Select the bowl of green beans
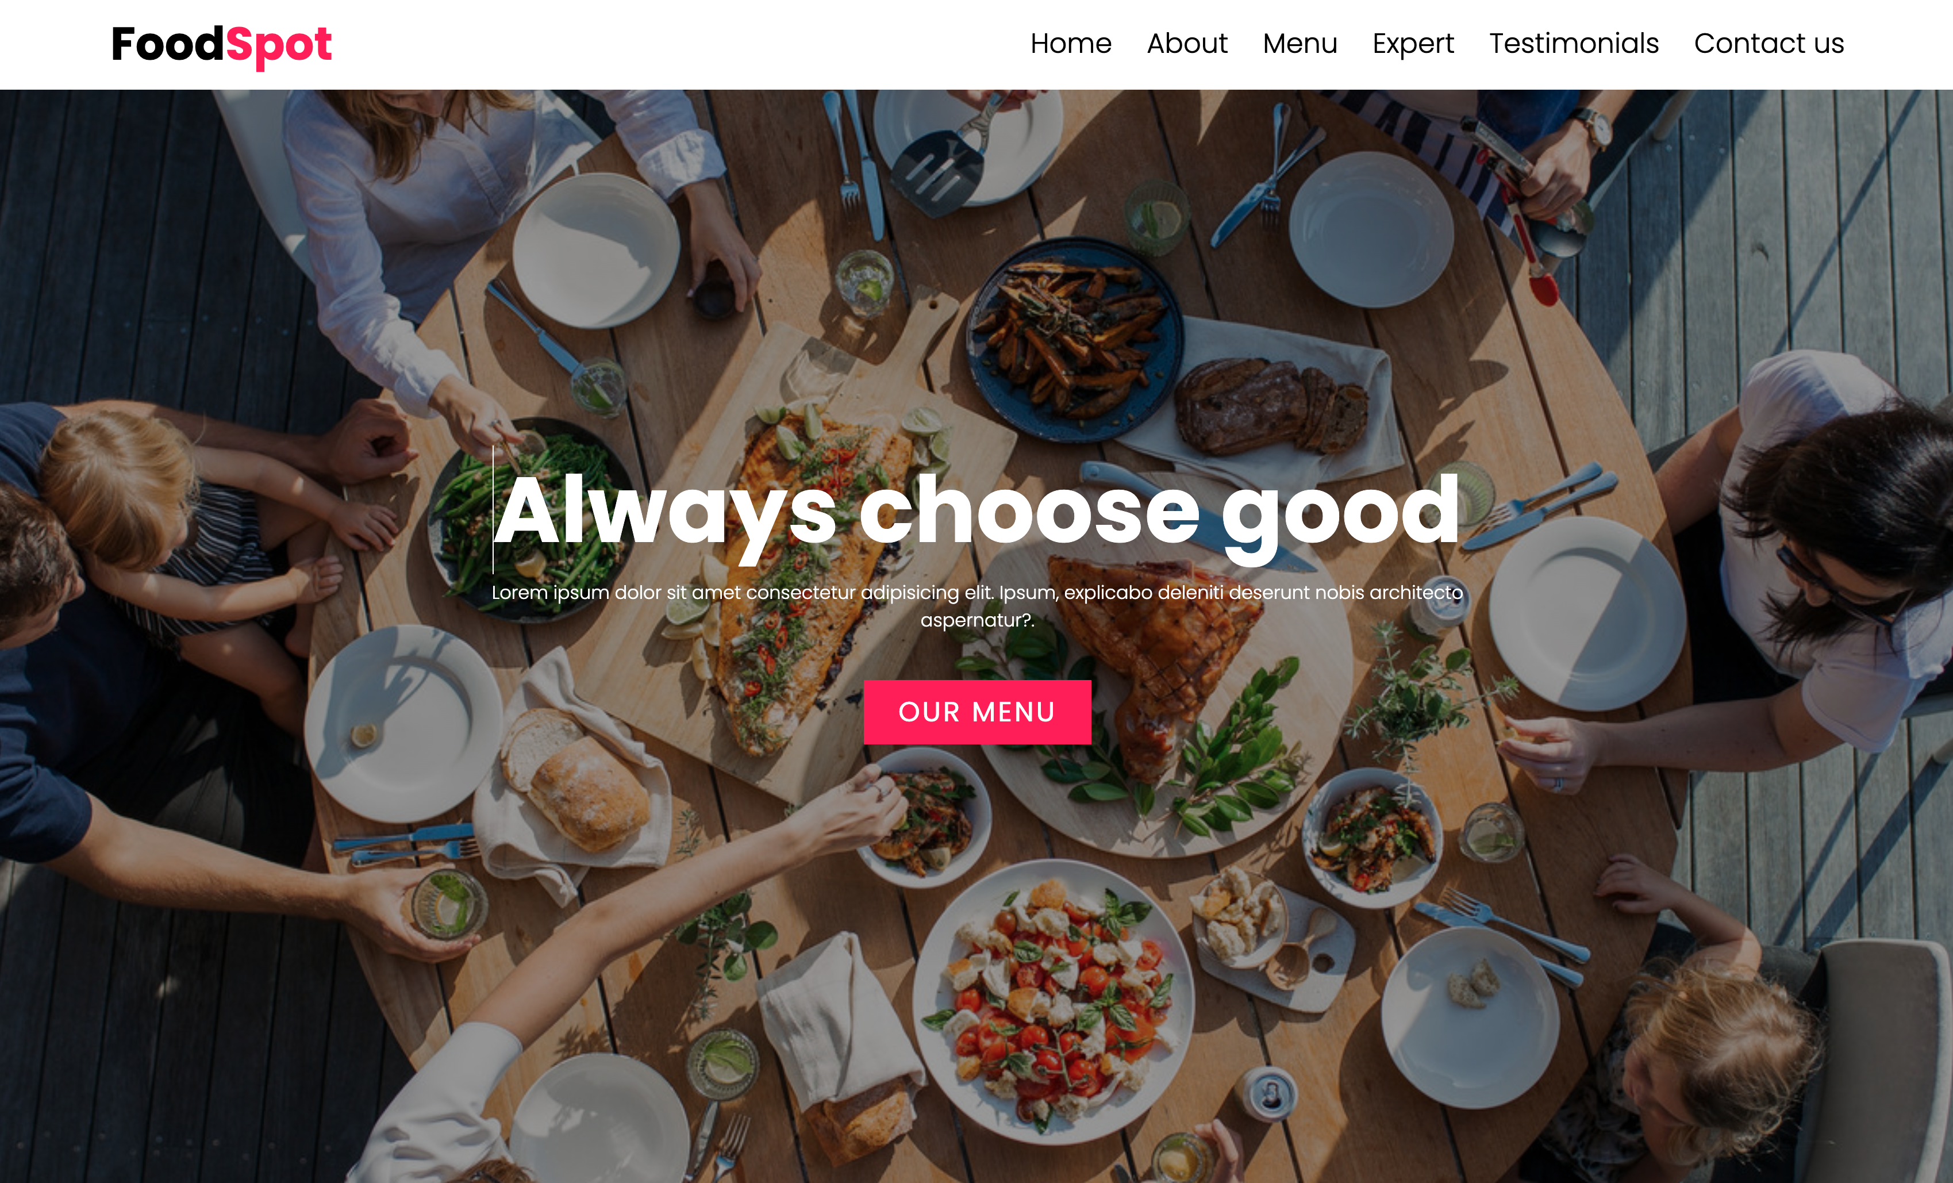 527,519
